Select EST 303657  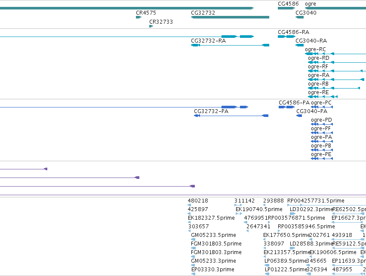198,227
